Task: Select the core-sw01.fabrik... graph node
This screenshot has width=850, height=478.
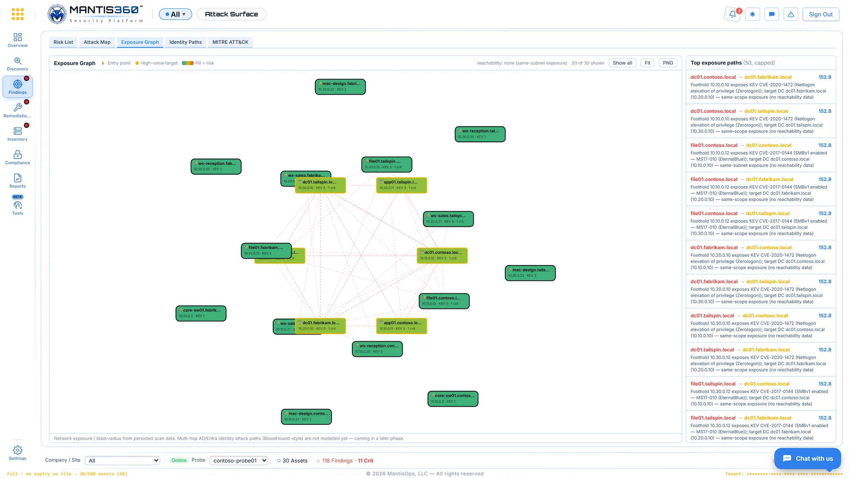Action: (201, 313)
